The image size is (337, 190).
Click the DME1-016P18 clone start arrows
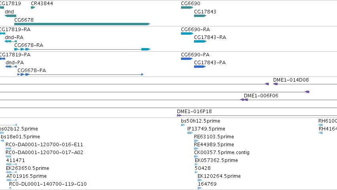179,115
